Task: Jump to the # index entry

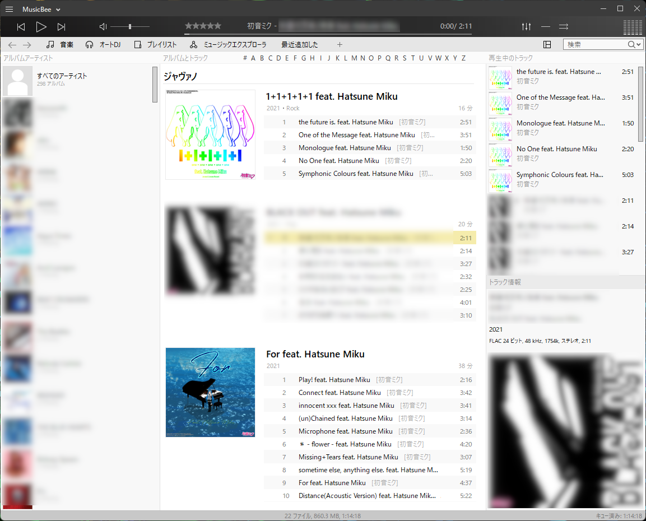Action: pyautogui.click(x=245, y=58)
